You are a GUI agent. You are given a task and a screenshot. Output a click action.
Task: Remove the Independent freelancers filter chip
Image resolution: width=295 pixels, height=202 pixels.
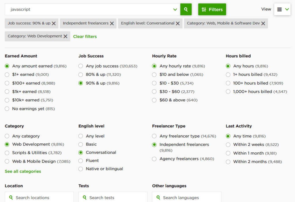[x=112, y=23]
